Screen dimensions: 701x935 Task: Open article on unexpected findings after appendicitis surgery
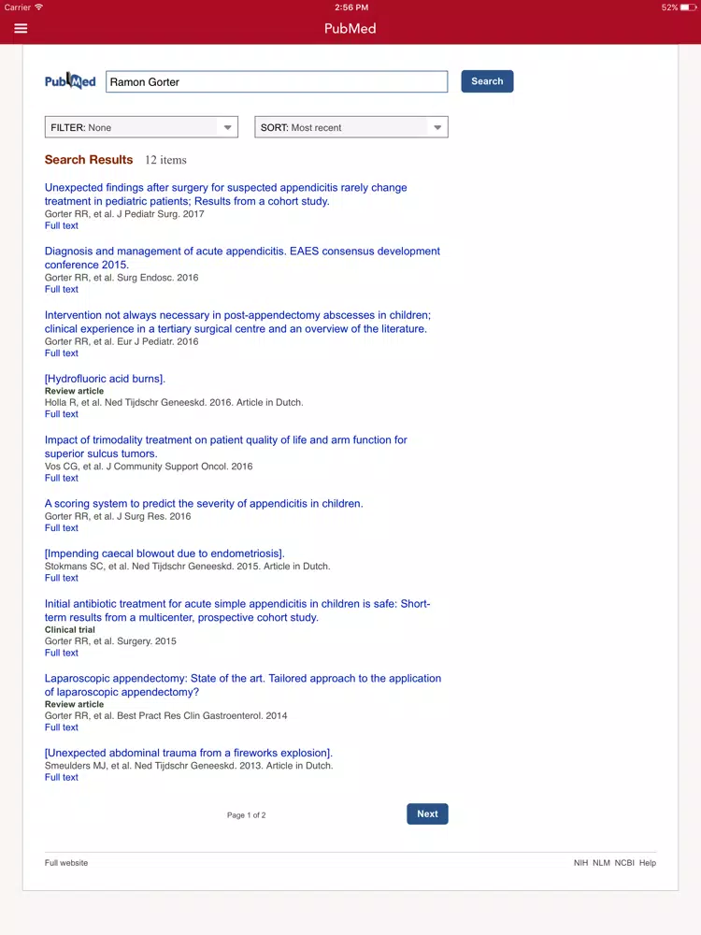pos(226,194)
